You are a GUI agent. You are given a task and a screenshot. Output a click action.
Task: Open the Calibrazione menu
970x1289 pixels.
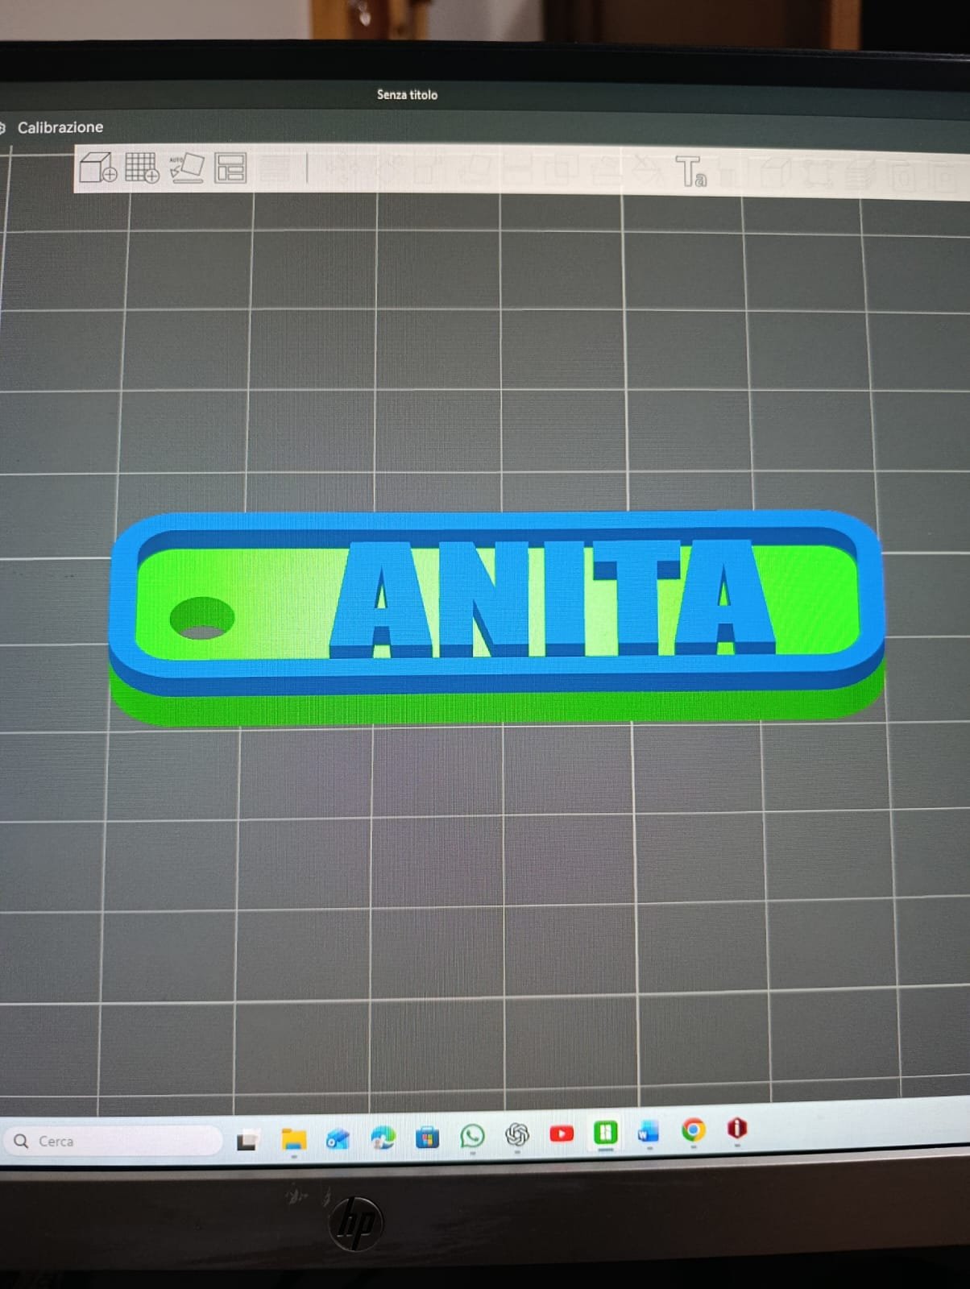[x=60, y=127]
